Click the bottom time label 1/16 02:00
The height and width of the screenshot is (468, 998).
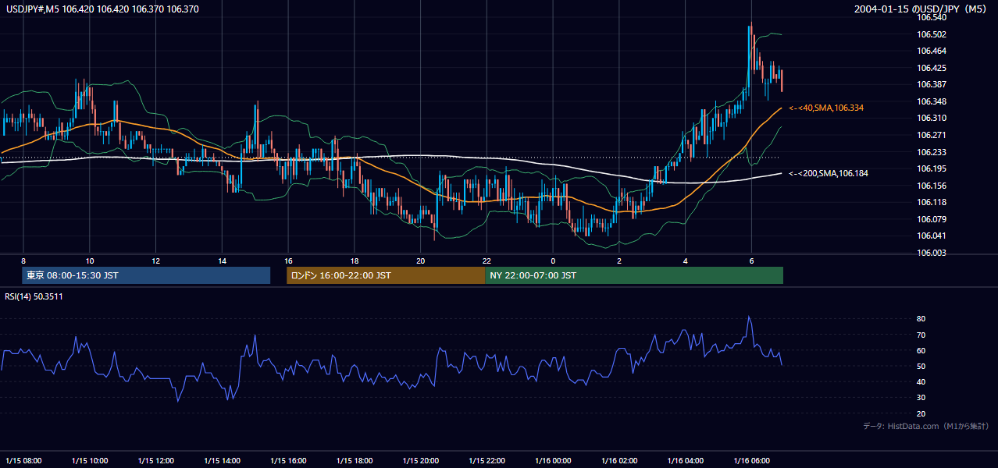click(x=619, y=460)
